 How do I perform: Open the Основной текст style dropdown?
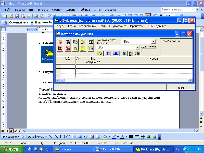[32, 23]
